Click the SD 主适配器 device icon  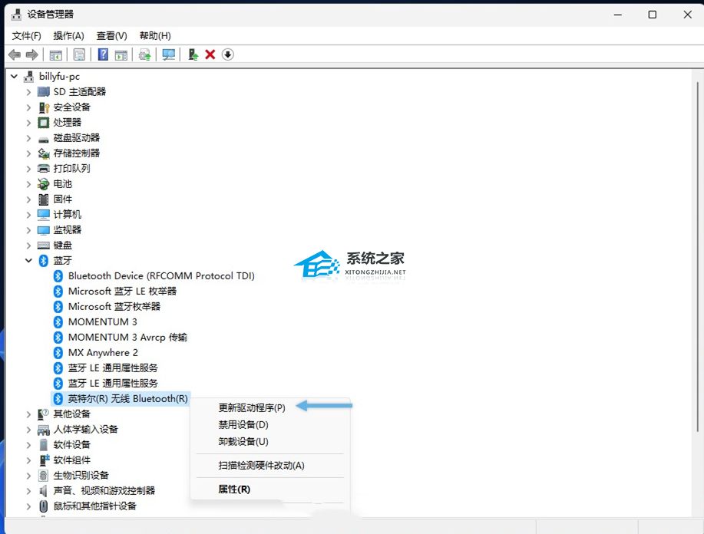click(x=44, y=91)
